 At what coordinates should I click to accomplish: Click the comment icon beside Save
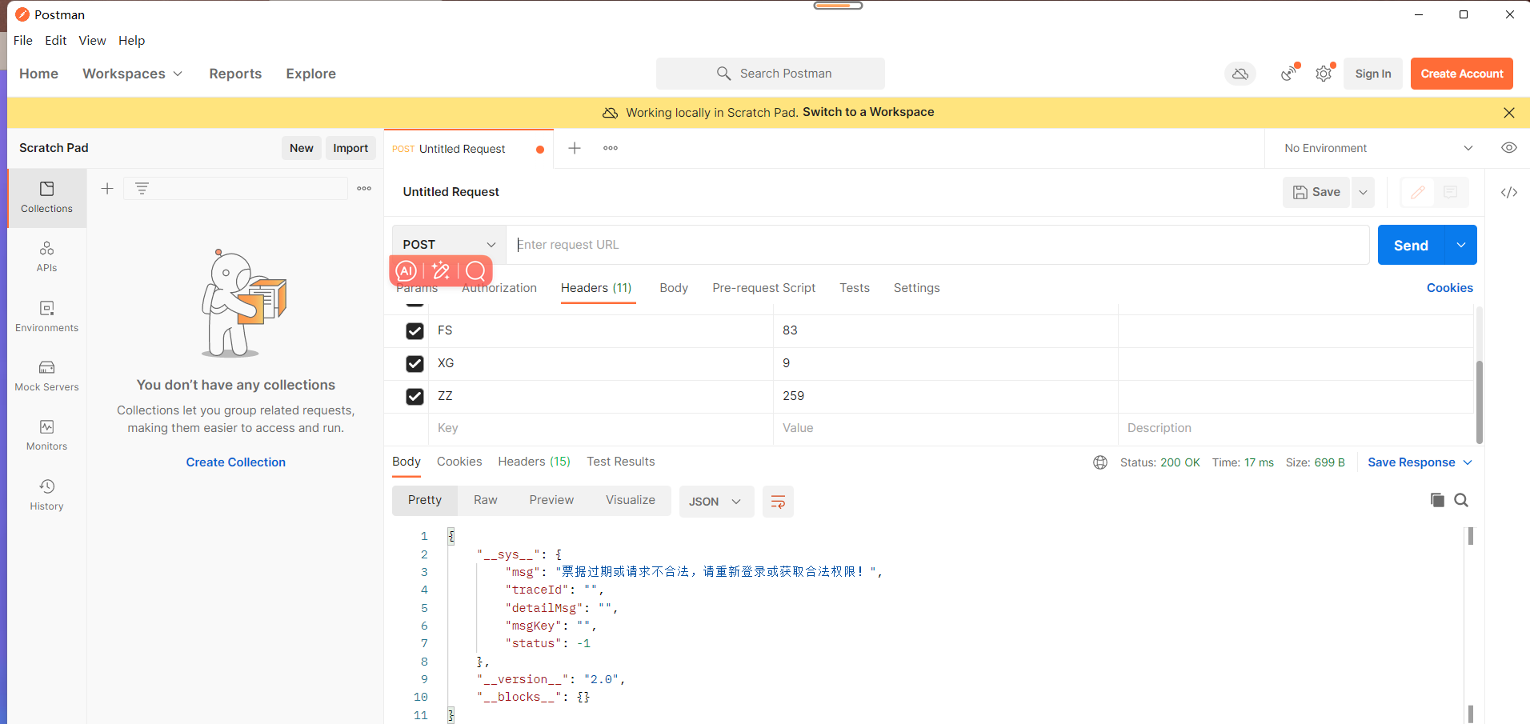(x=1450, y=192)
